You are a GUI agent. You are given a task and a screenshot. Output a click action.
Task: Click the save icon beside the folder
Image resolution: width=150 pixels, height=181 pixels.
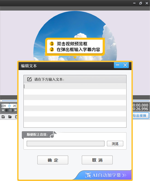(16, 117)
